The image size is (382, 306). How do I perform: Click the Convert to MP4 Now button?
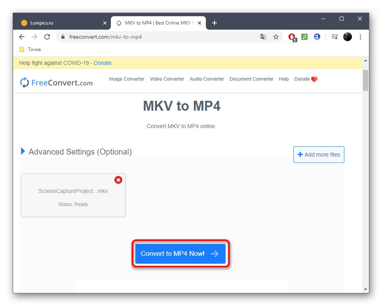pos(180,253)
